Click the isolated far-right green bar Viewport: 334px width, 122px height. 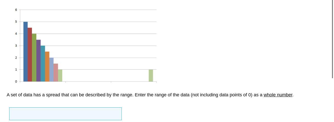[151, 76]
